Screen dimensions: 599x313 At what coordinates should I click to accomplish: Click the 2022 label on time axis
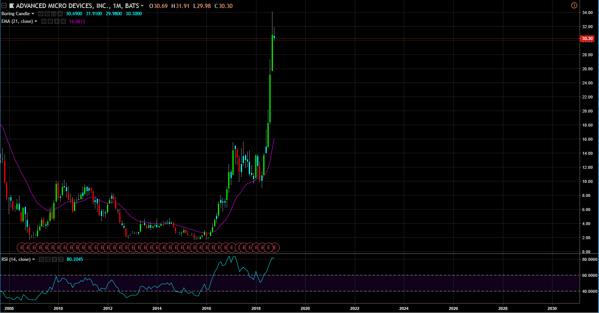[355, 308]
